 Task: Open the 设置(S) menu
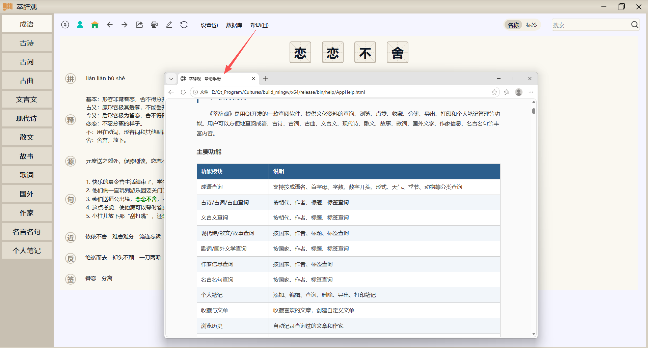click(209, 25)
